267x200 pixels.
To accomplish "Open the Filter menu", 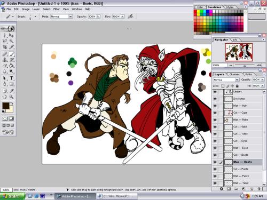I will (x=57, y=9).
